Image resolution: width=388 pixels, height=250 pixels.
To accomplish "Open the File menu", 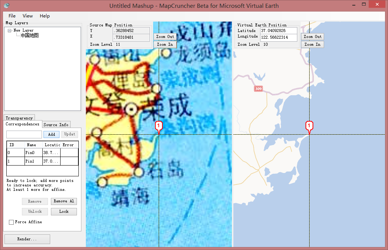I will coord(12,16).
